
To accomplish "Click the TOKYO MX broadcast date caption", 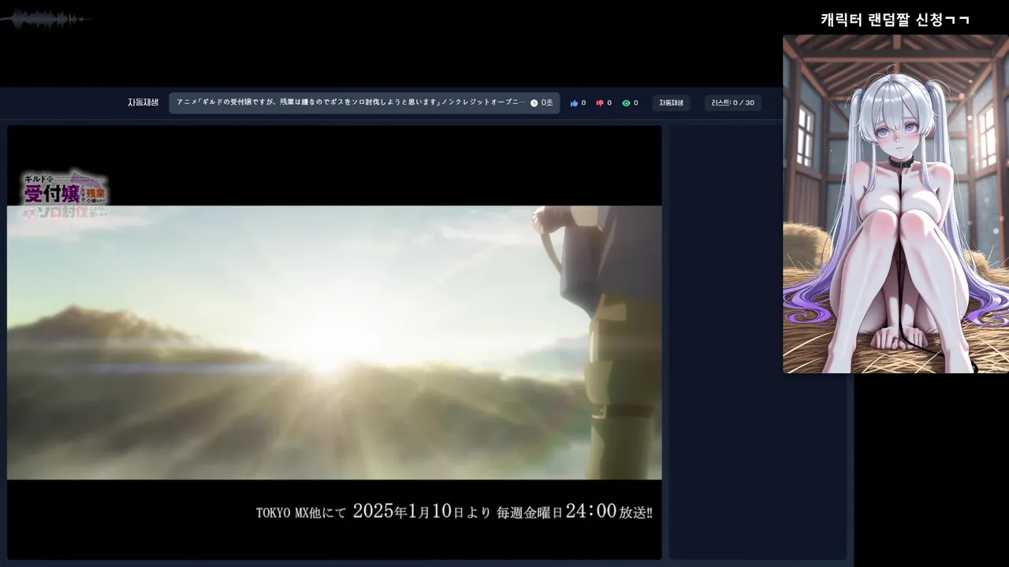I will pos(454,511).
